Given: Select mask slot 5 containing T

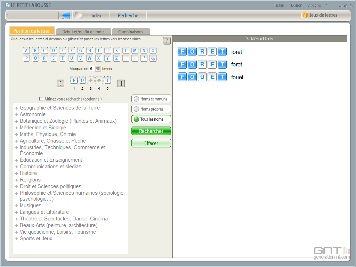Looking at the screenshot, I should tap(107, 80).
